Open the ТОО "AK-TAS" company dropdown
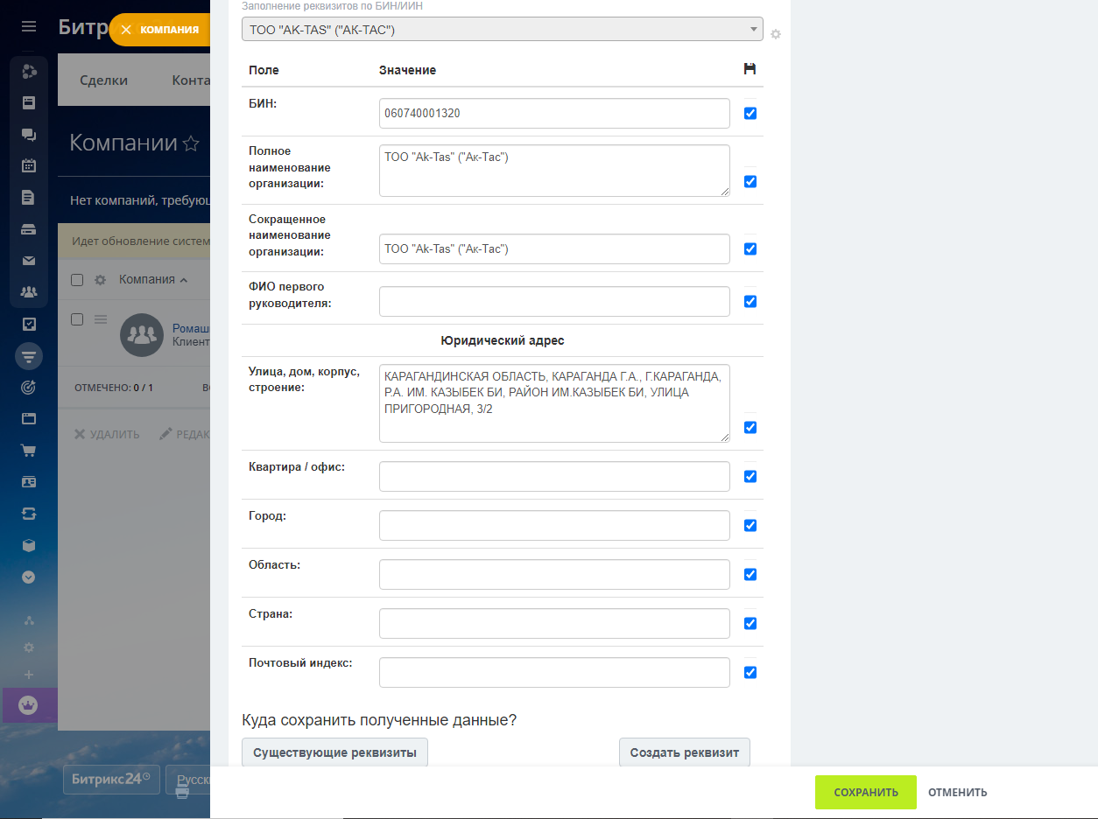This screenshot has height=819, width=1098. (x=503, y=30)
